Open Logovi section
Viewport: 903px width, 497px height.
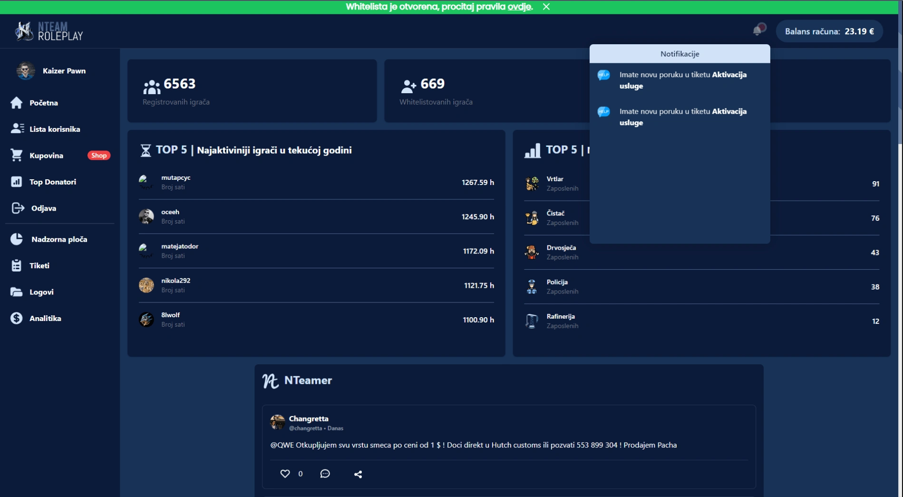click(x=41, y=292)
